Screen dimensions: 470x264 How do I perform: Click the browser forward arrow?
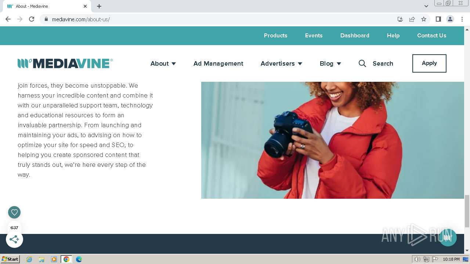coord(20,19)
